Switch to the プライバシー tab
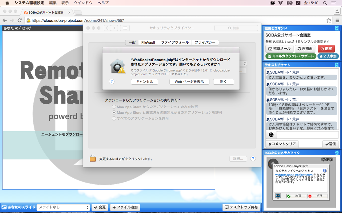Viewport: 342px width, 213px height. coord(205,42)
